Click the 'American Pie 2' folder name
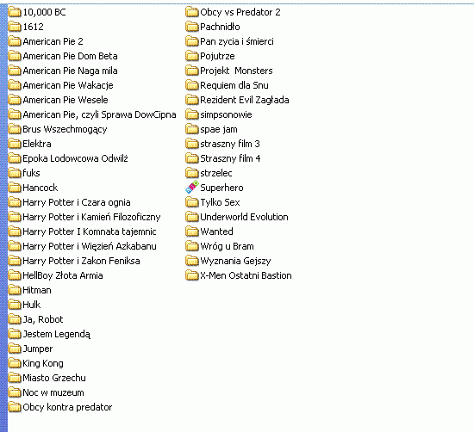Viewport: 474px width, 432px height. (53, 41)
